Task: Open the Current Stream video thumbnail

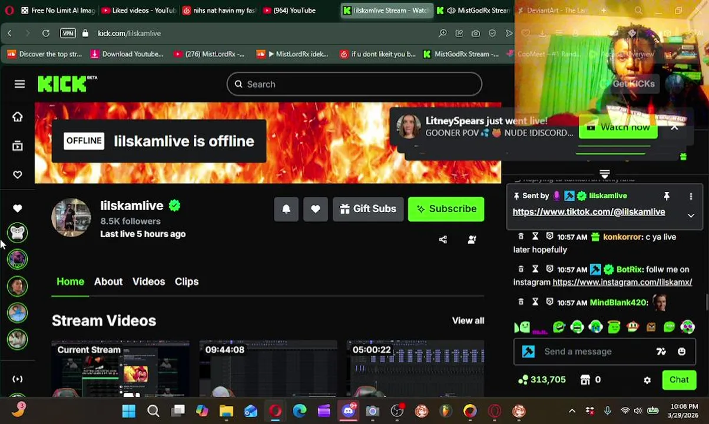Action: point(120,369)
